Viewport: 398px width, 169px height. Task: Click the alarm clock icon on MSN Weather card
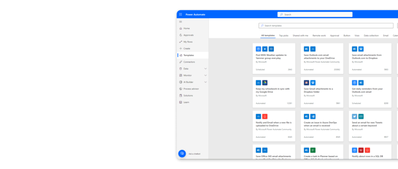pyautogui.click(x=258, y=49)
